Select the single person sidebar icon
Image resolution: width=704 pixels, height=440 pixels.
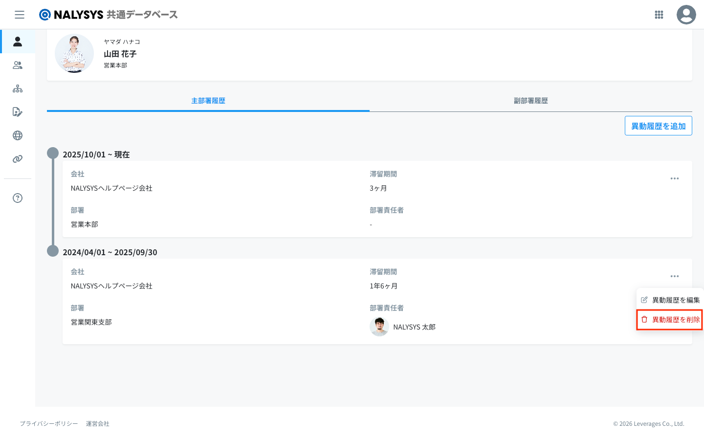pyautogui.click(x=18, y=42)
